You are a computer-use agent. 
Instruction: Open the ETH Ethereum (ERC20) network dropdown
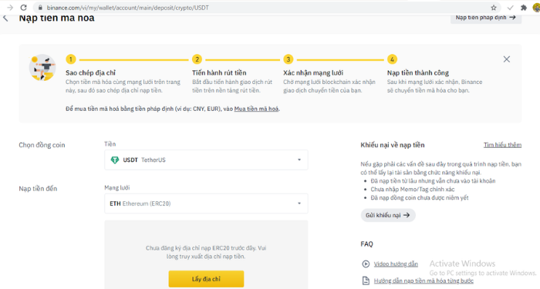coord(206,203)
